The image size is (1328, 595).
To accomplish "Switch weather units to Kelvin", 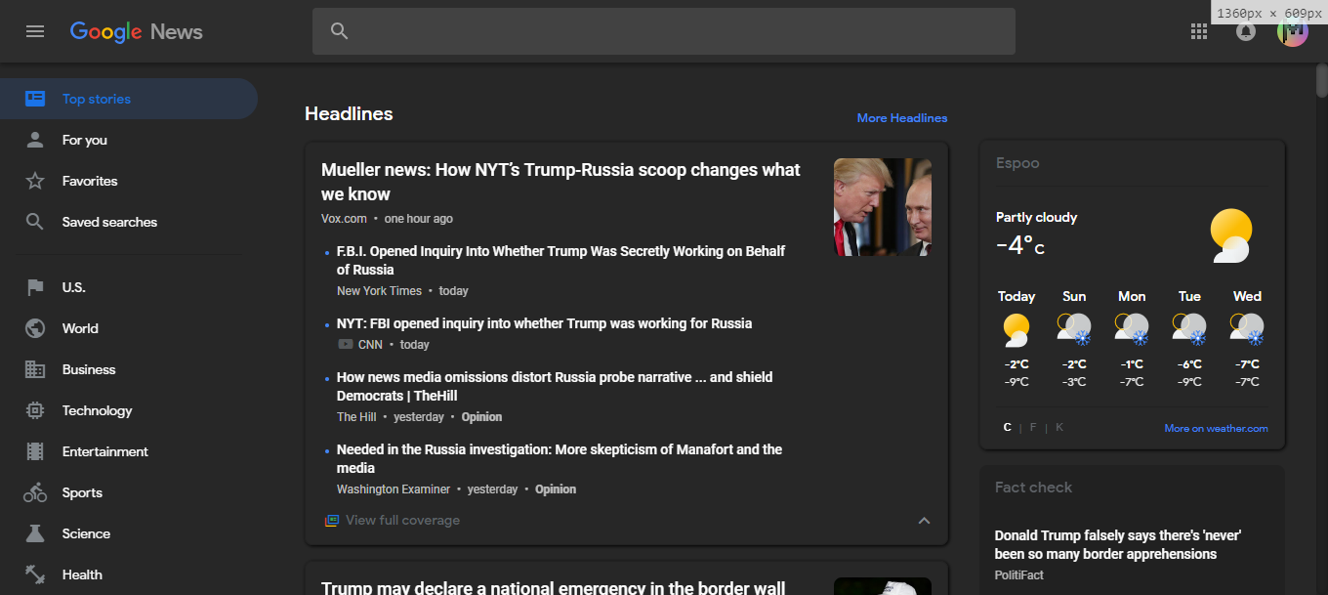I will [x=1058, y=426].
